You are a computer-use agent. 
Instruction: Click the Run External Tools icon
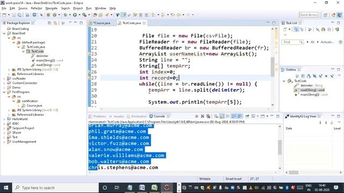[x=84, y=15]
